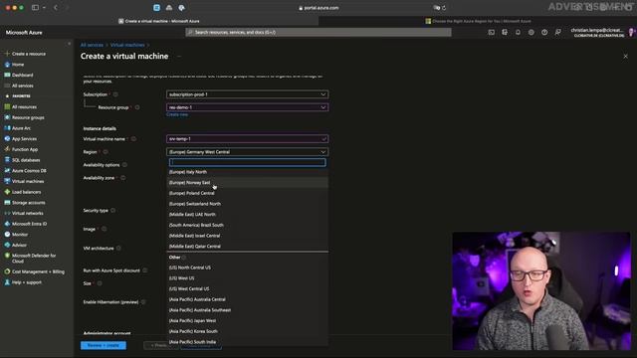
Task: Switch to Choose the Right Azure Region tab
Action: point(478,21)
